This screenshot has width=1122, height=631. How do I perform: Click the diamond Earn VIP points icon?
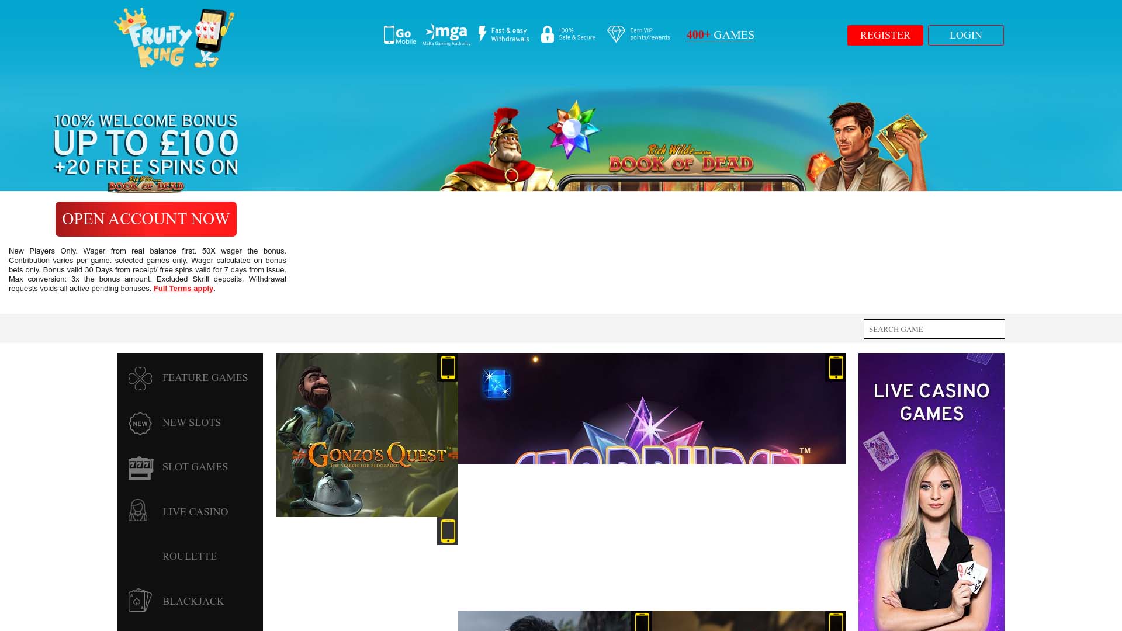(x=615, y=34)
